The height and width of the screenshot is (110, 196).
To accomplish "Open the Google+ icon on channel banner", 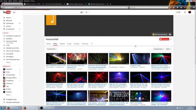I will (x=170, y=35).
